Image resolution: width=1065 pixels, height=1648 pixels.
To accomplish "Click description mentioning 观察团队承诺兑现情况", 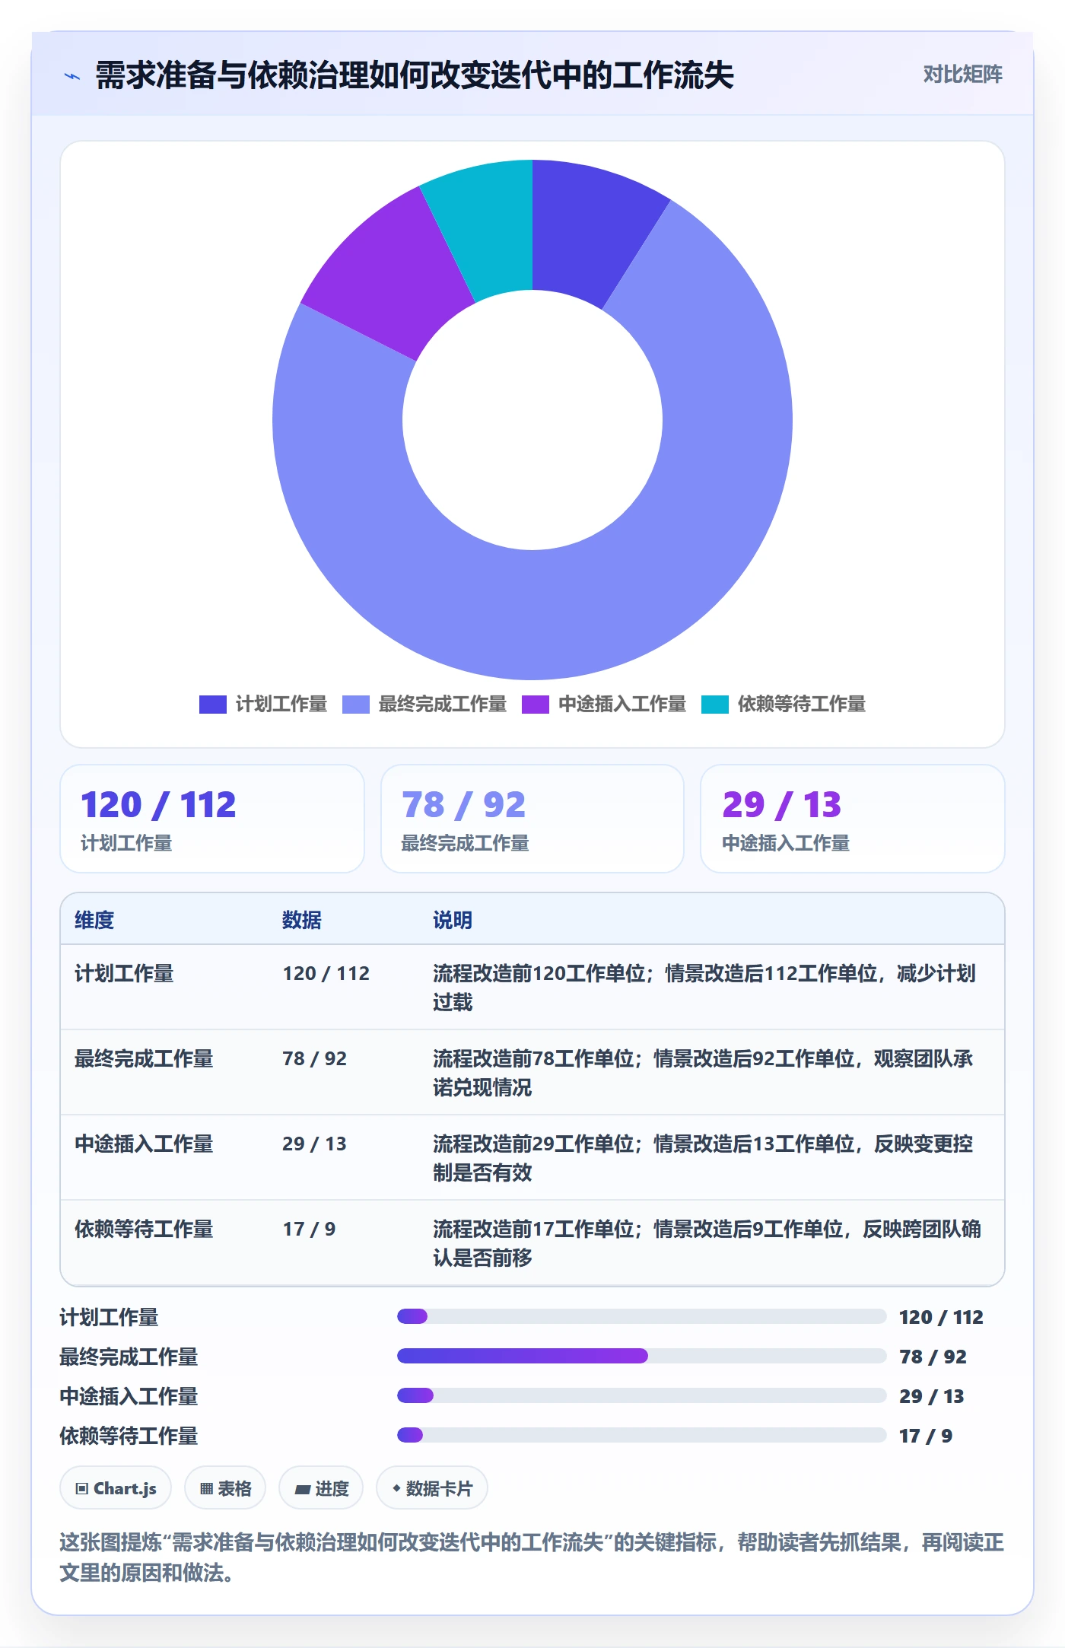I will (704, 1073).
